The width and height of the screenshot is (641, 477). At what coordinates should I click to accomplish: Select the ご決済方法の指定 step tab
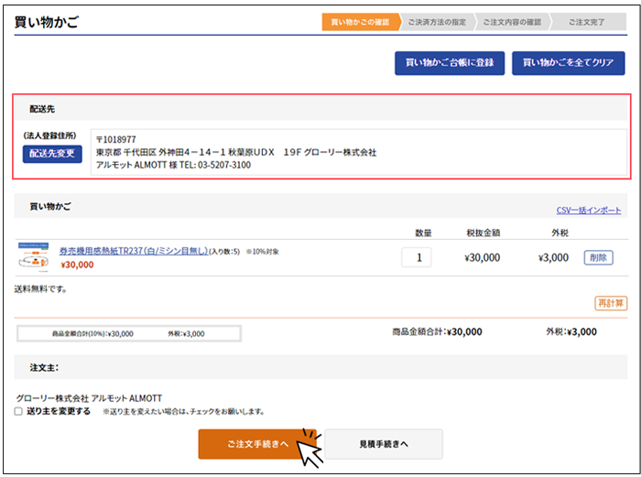pos(437,22)
